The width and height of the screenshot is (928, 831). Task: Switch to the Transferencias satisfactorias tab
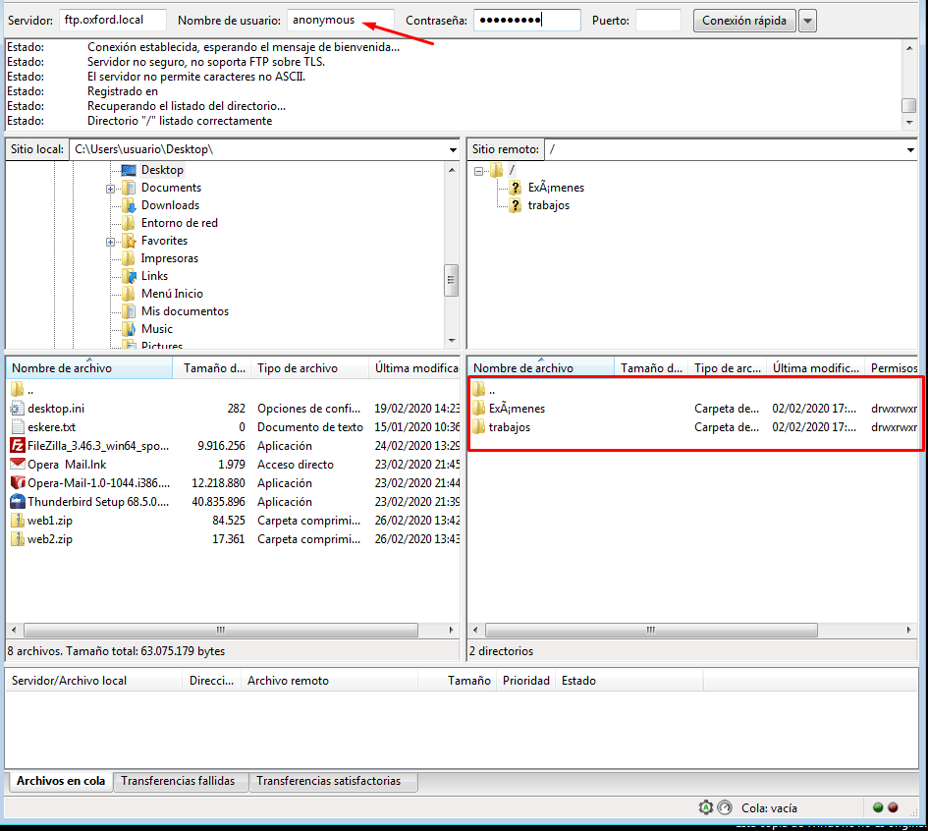(328, 781)
